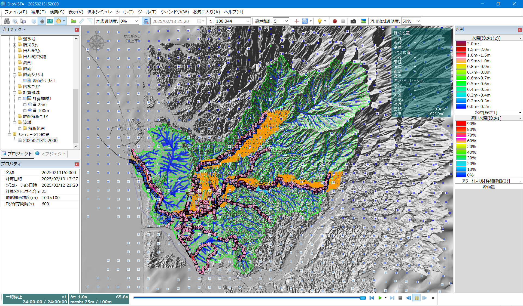The image size is (523, 306).
Task: Expand the 防災ダム tree node
Action: [x=15, y=45]
